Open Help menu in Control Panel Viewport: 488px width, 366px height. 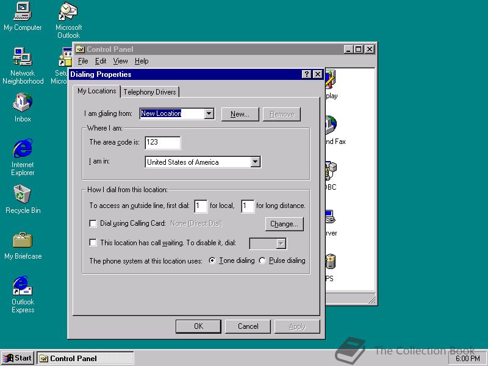coord(142,61)
